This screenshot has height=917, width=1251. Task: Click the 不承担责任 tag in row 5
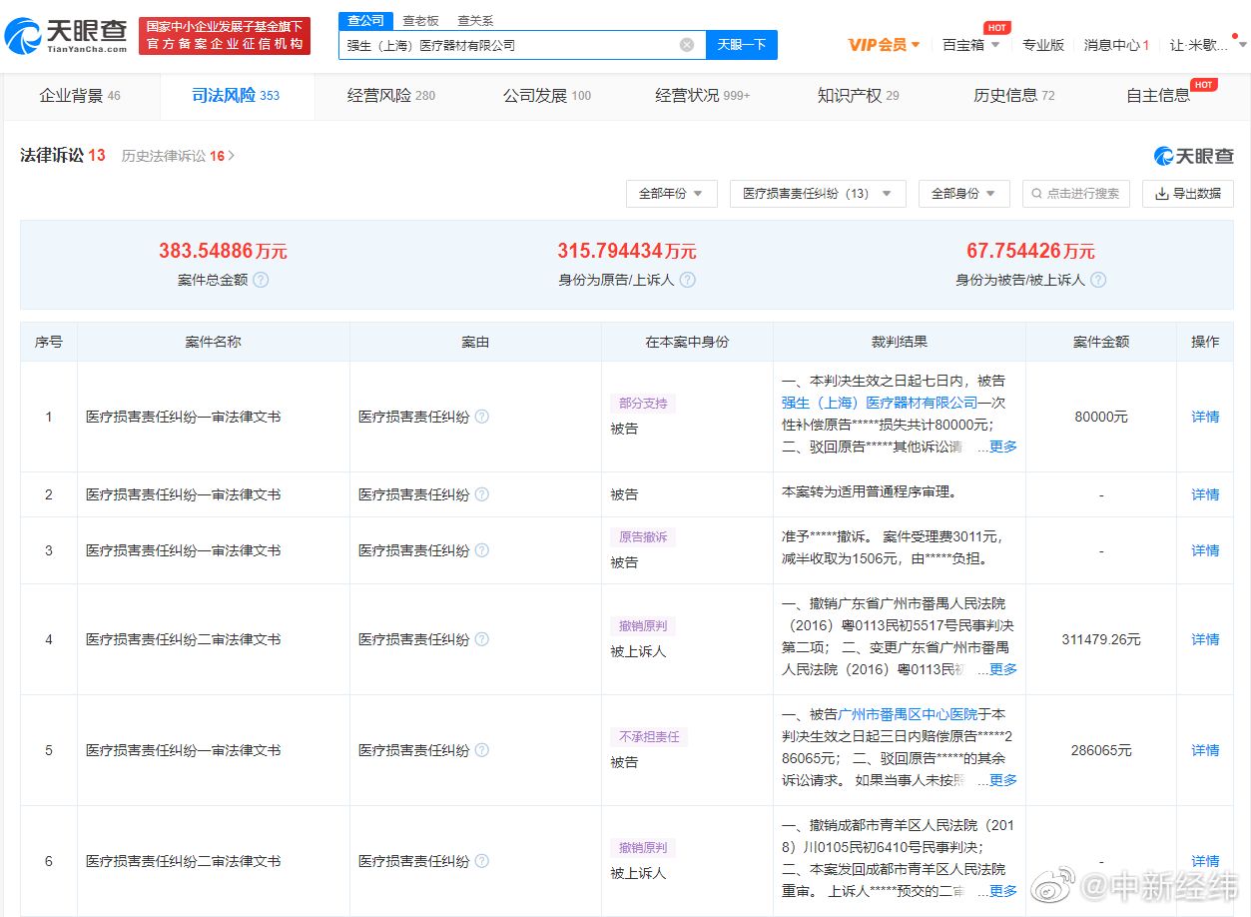click(649, 737)
